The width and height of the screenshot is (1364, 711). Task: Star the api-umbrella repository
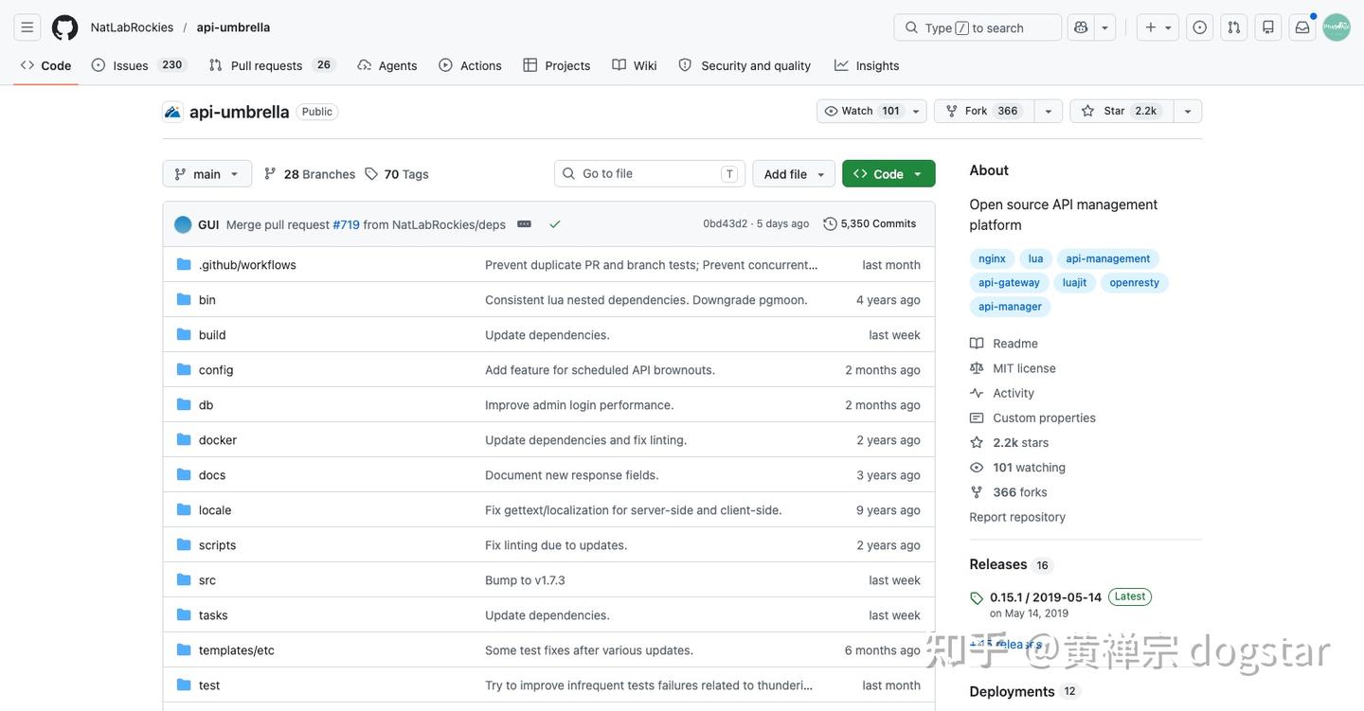(x=1122, y=111)
